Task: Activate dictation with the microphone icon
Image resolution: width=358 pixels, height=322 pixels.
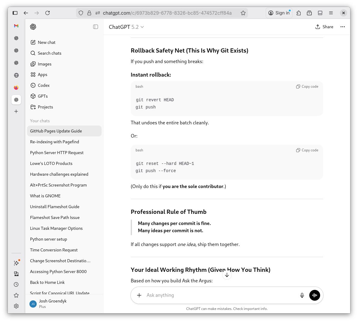Action: click(x=302, y=295)
